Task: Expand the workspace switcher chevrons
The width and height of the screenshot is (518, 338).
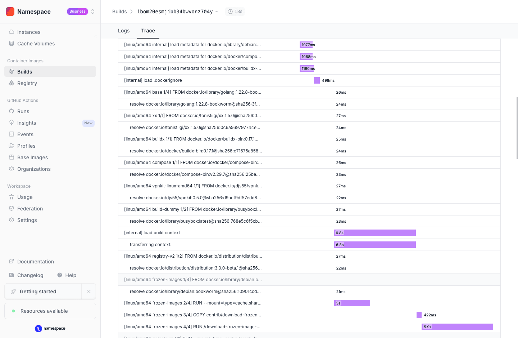Action: pos(93,12)
